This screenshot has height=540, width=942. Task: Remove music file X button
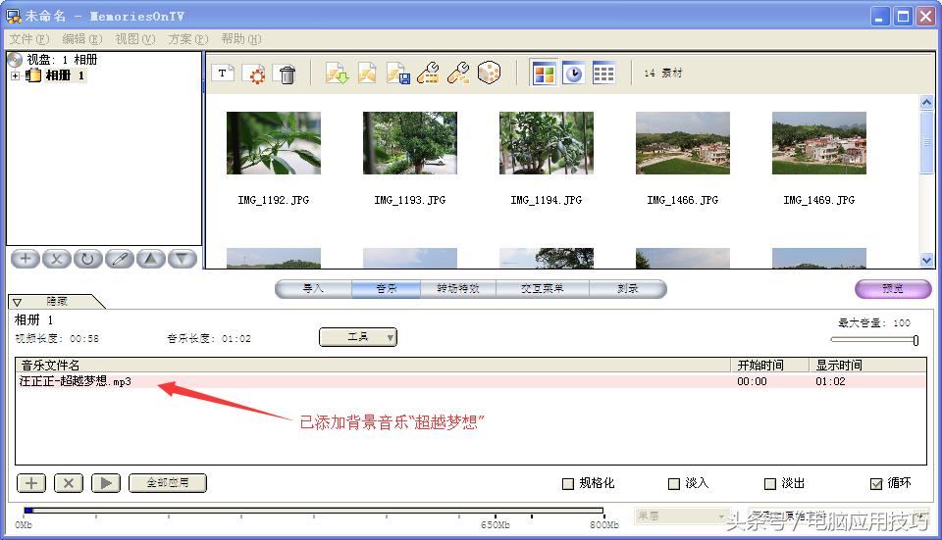click(69, 483)
